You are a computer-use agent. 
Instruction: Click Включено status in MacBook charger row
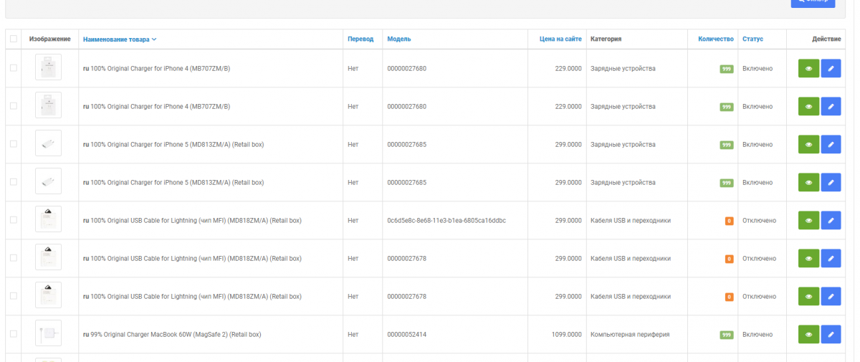758,335
